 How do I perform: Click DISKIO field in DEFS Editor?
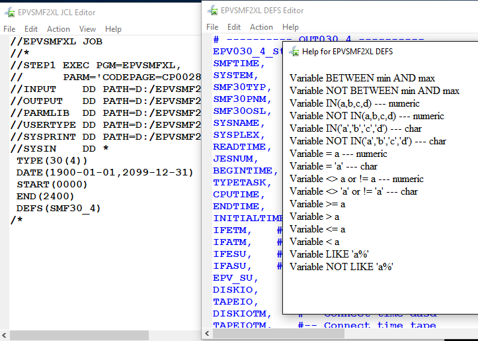[x=235, y=290]
